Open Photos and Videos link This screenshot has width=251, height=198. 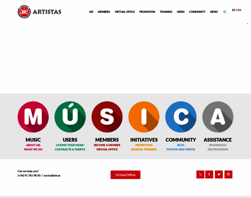pyautogui.click(x=181, y=149)
